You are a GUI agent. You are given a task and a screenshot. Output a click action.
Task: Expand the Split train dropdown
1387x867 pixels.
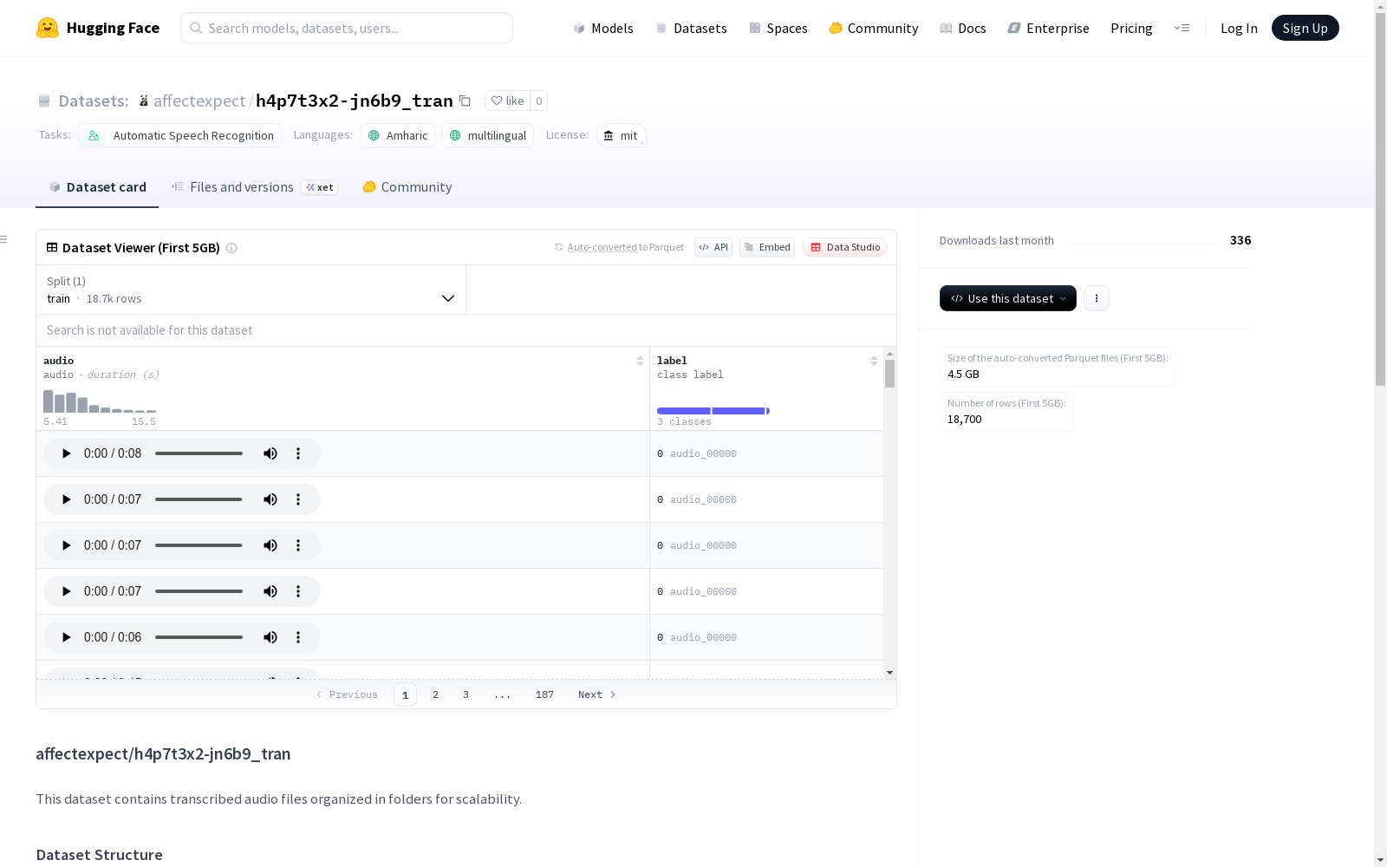tap(251, 290)
